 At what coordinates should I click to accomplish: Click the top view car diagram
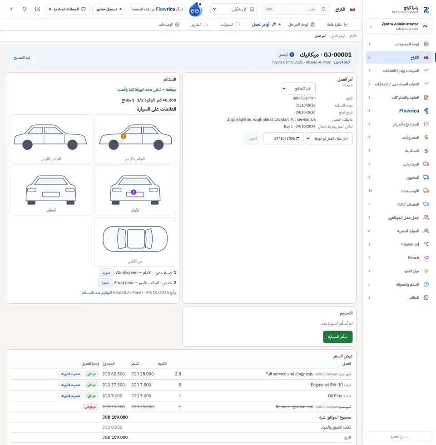coord(135,242)
